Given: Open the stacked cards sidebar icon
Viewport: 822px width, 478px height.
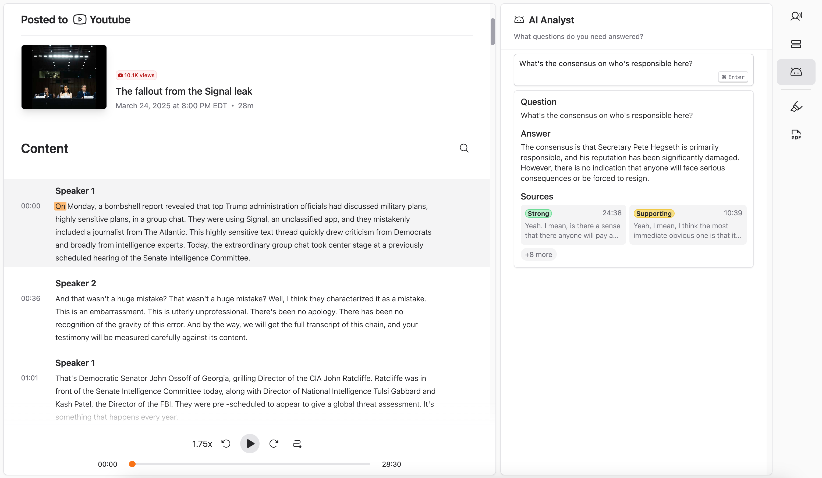Looking at the screenshot, I should click(796, 44).
